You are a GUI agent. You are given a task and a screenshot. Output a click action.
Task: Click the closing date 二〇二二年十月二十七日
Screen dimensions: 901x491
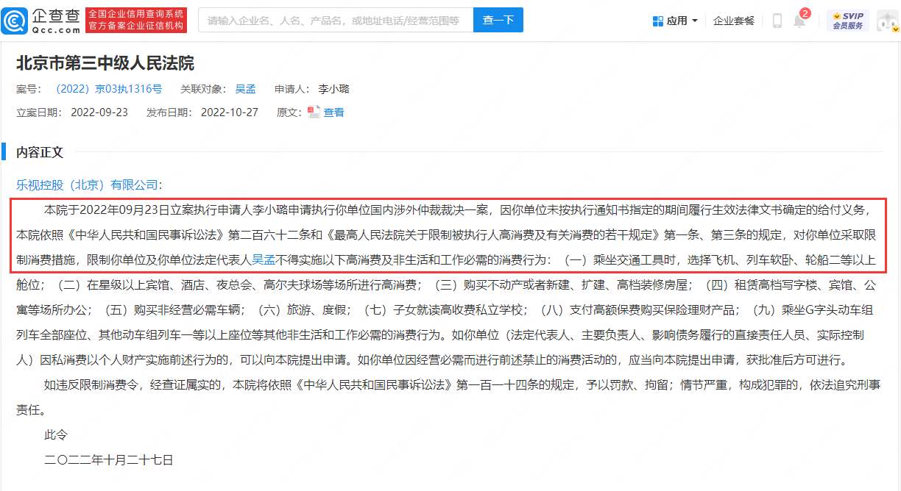(108, 459)
